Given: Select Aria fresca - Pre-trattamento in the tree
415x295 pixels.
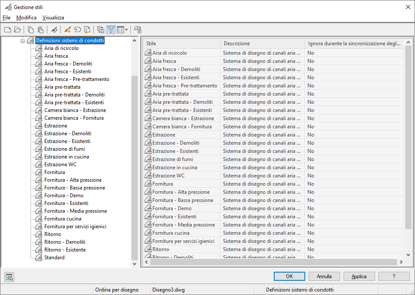Looking at the screenshot, I should click(x=77, y=79).
